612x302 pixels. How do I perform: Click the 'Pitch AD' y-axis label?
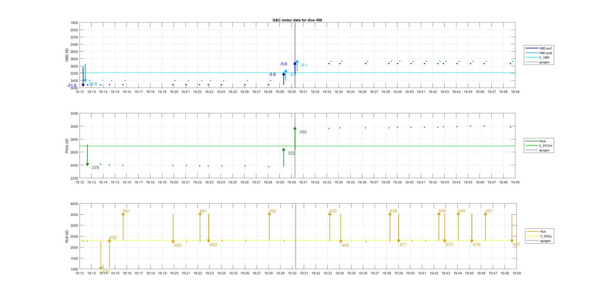point(67,146)
